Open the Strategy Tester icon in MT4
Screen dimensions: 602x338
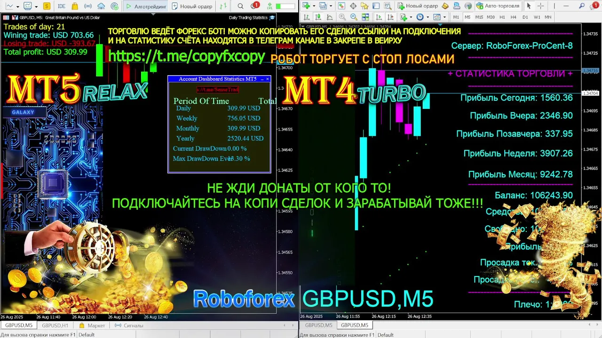(388, 6)
